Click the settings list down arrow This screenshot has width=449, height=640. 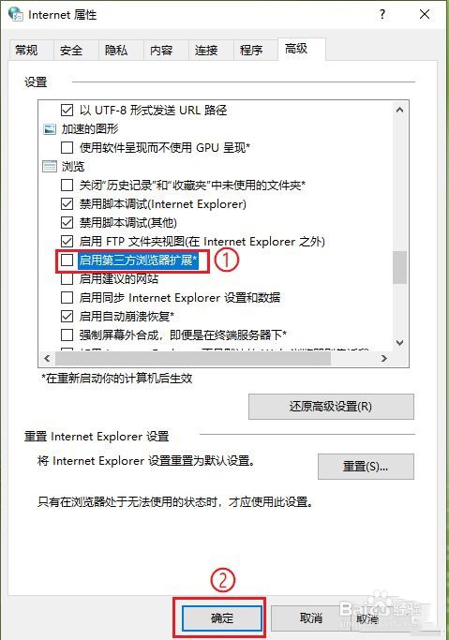click(399, 342)
